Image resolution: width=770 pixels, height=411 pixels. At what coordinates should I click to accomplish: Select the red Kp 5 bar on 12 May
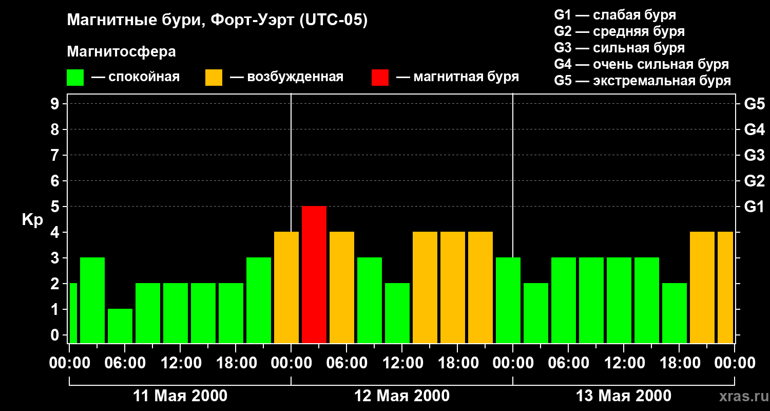(x=314, y=274)
